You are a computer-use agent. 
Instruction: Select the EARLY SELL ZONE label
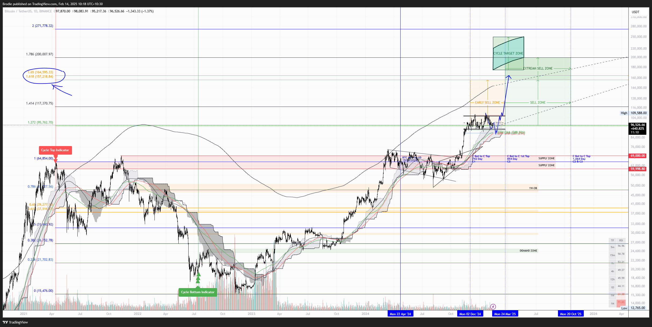[488, 103]
